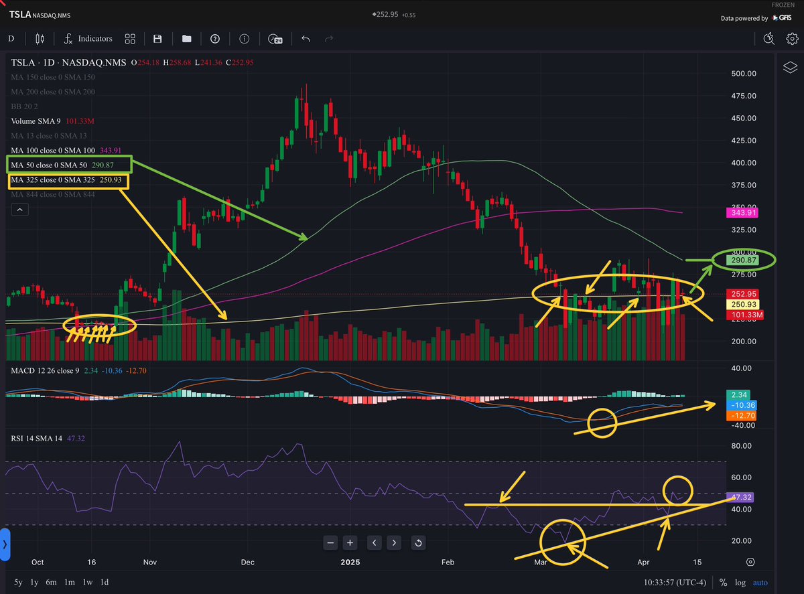
Task: Open saved chart layouts folder
Action: click(186, 39)
